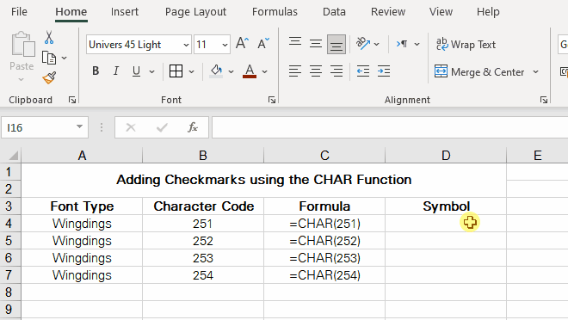The height and width of the screenshot is (320, 568).
Task: Select the Symbol header cell
Action: (x=446, y=206)
